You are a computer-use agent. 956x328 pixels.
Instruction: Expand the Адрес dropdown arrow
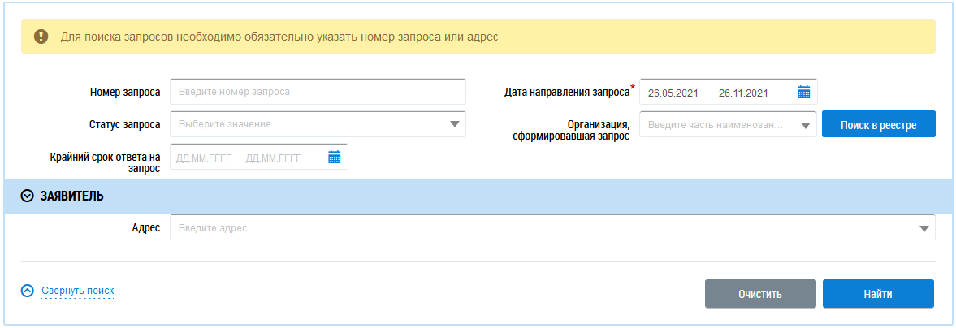point(924,229)
